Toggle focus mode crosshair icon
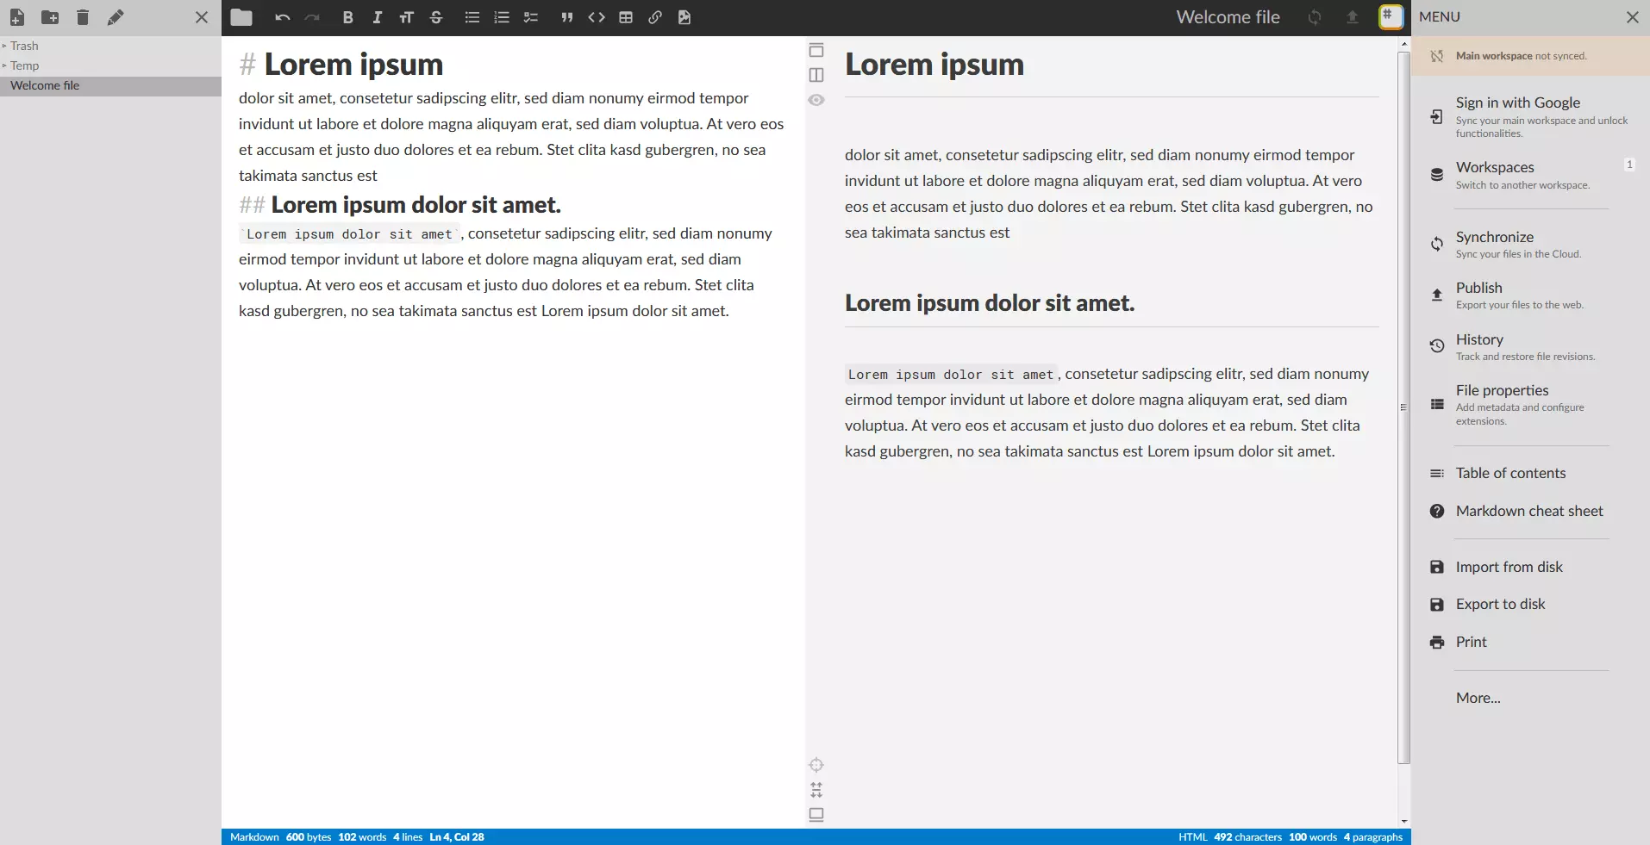The height and width of the screenshot is (845, 1650). point(816,765)
